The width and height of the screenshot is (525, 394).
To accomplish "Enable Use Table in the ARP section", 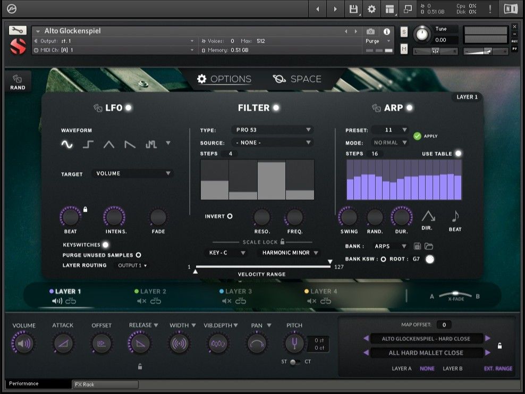I will tap(458, 153).
